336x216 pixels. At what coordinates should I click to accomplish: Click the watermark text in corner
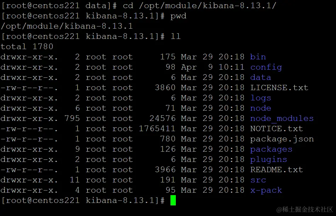[305, 210]
